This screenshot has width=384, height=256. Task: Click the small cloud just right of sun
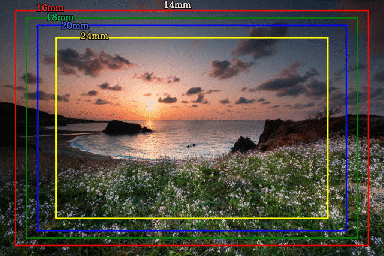[167, 100]
